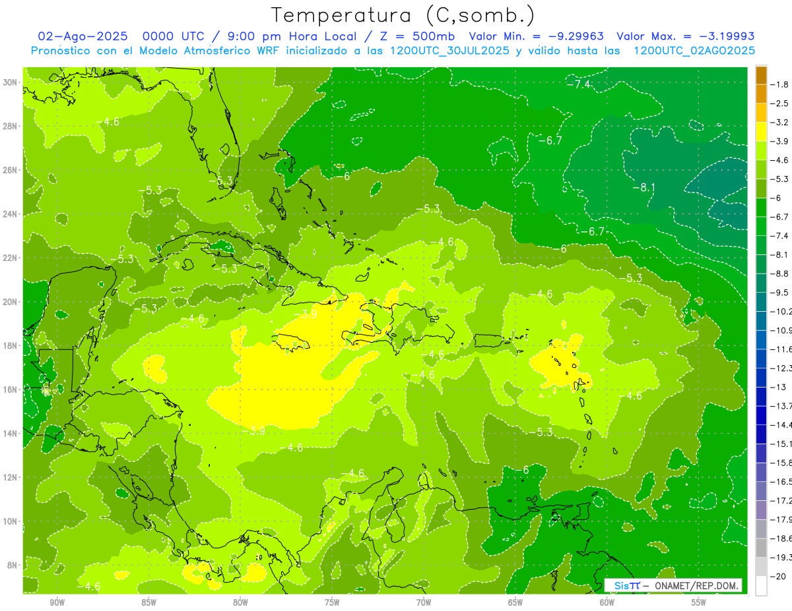This screenshot has width=792, height=611.
Task: Click the 65W longitude axis label
Action: coord(515,602)
